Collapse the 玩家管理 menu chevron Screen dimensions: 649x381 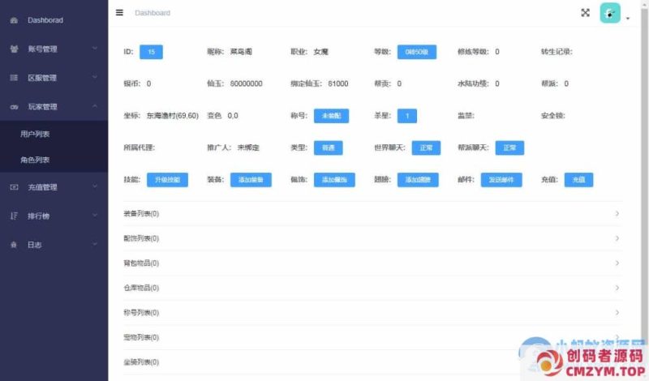(95, 106)
